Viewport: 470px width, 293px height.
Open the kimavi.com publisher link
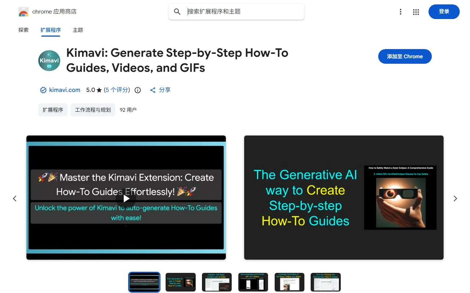[x=64, y=90]
